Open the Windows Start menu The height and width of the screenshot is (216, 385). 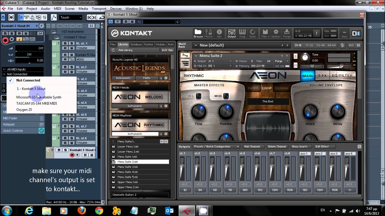(7, 210)
